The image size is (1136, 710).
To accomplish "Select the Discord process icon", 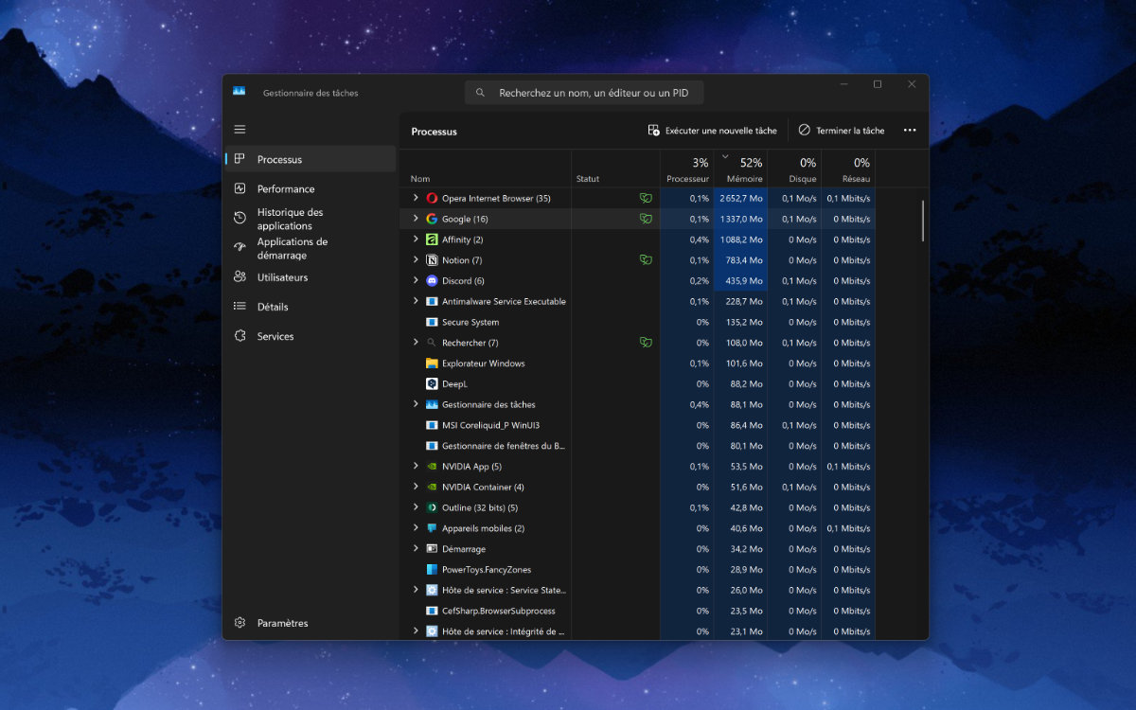I will click(432, 281).
